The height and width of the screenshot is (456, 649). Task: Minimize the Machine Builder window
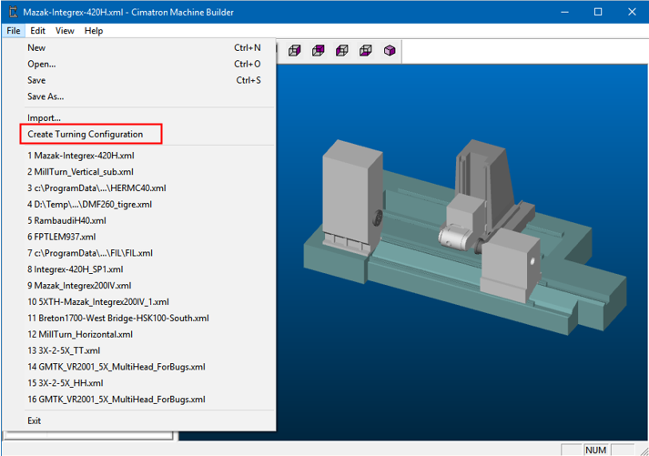(564, 12)
